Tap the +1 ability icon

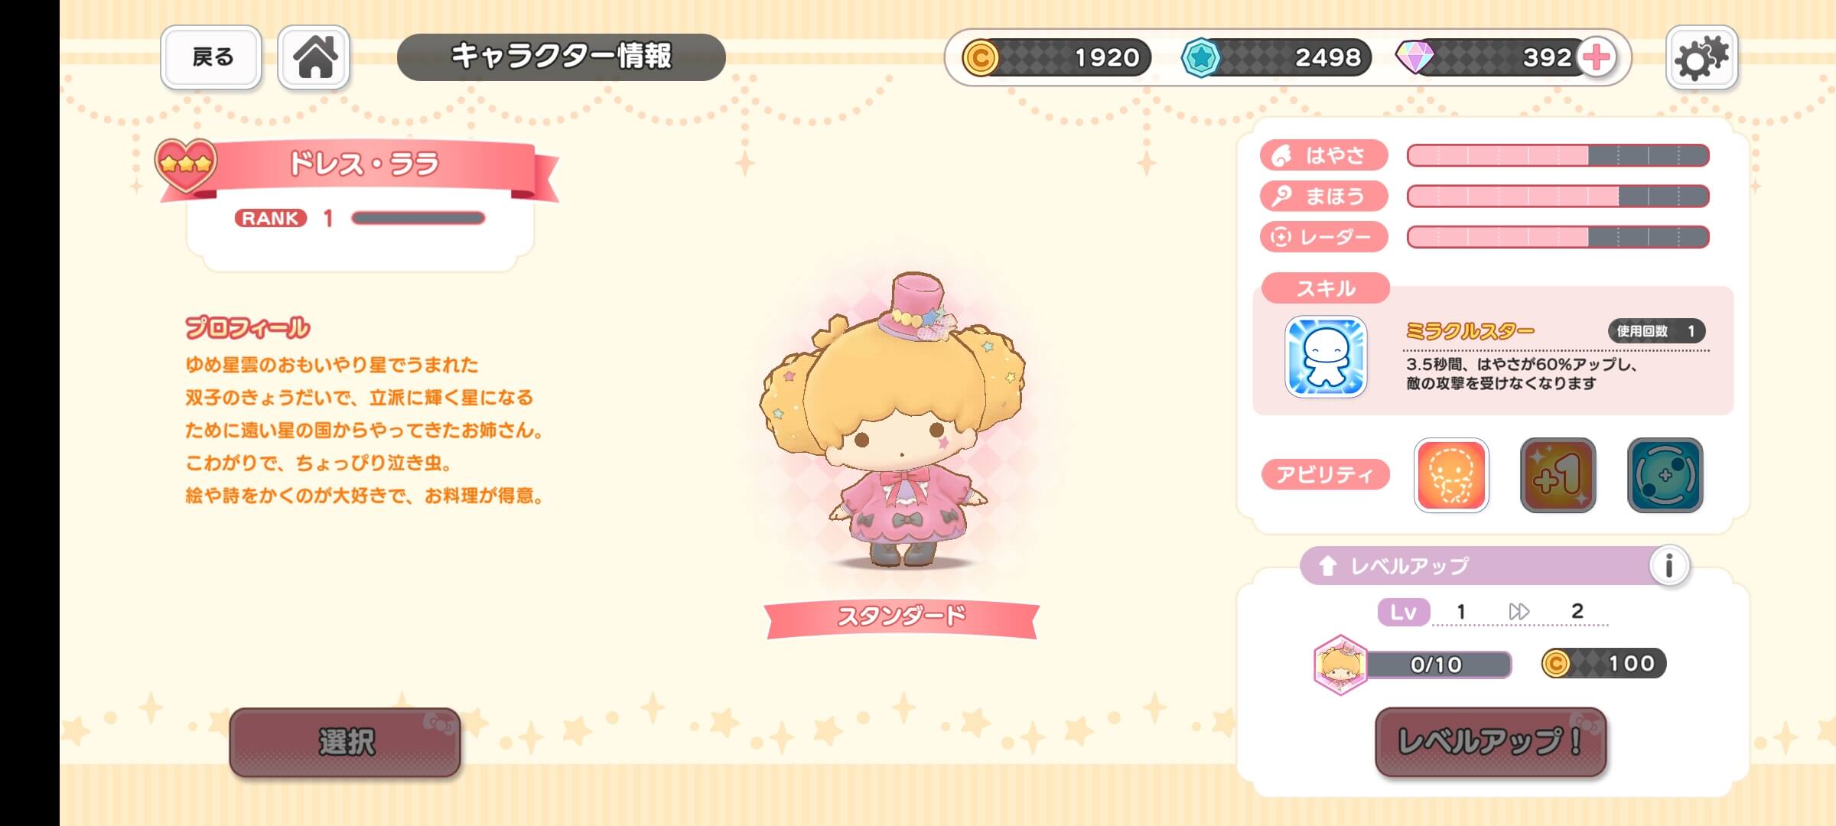[x=1558, y=475]
